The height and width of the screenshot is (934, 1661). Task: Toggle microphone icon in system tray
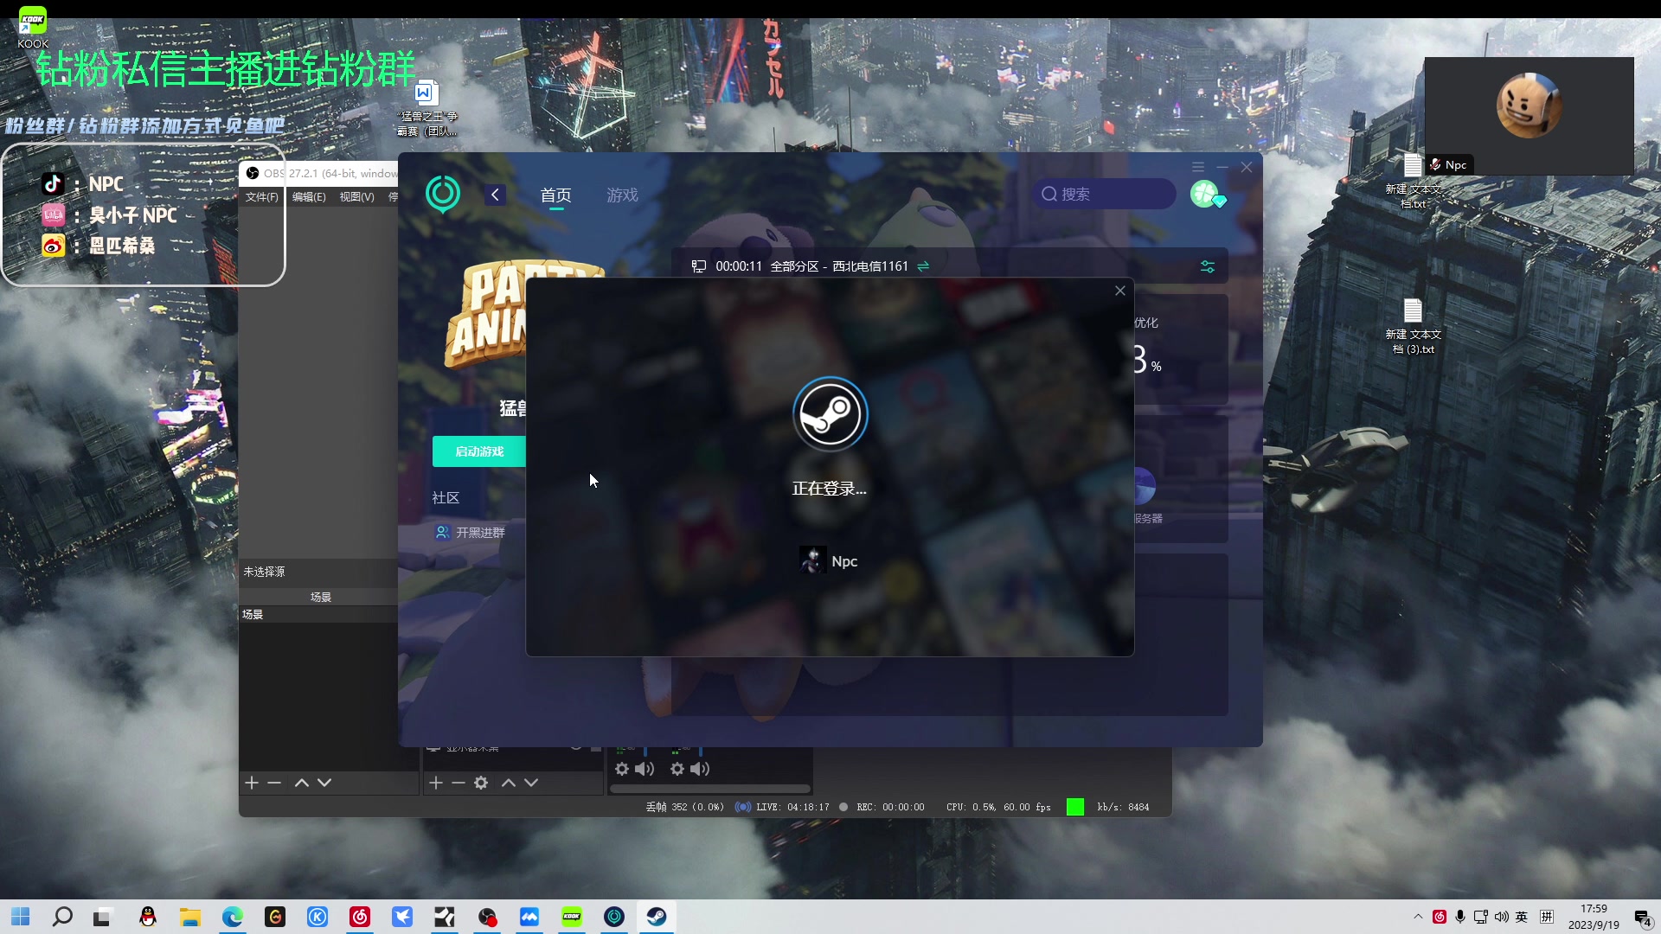pos(1460,917)
